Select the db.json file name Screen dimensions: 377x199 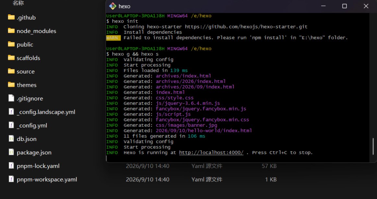tap(27, 139)
